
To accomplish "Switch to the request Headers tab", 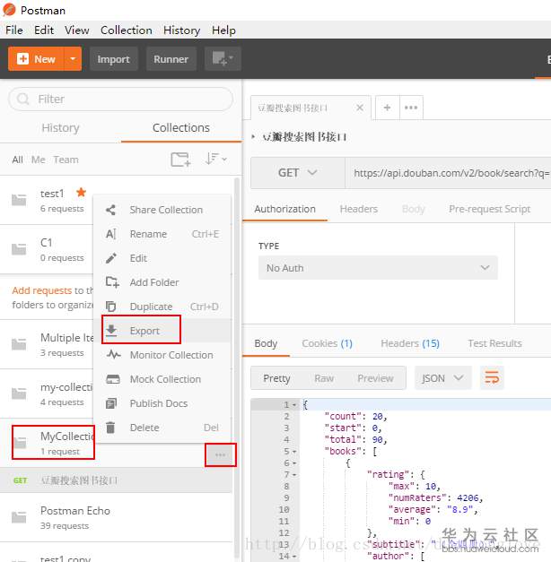I will click(359, 209).
